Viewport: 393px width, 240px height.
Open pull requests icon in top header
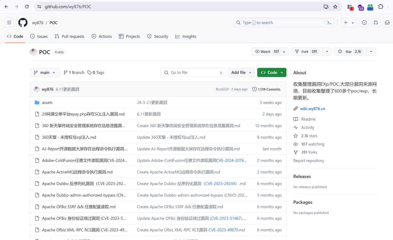(x=376, y=23)
